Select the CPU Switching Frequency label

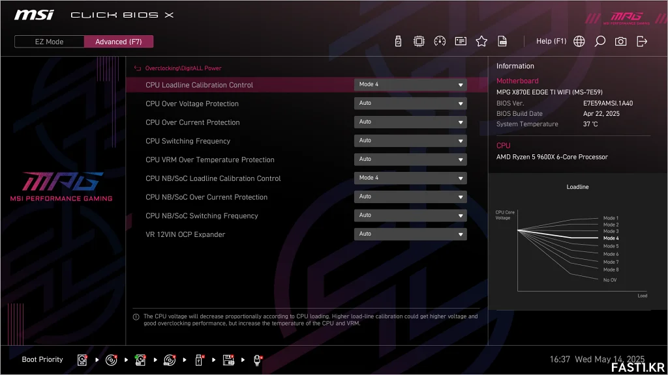coord(187,141)
